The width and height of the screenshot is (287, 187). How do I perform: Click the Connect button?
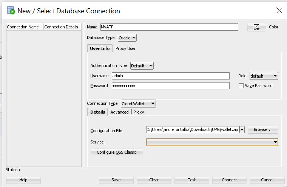pos(229,180)
